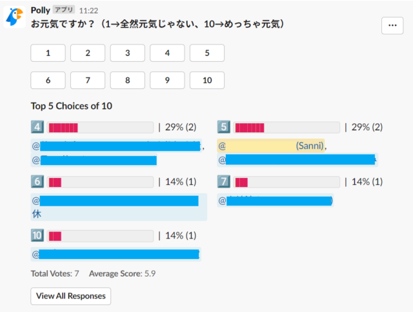Open View All Responses
This screenshot has width=413, height=312.
click(x=71, y=296)
